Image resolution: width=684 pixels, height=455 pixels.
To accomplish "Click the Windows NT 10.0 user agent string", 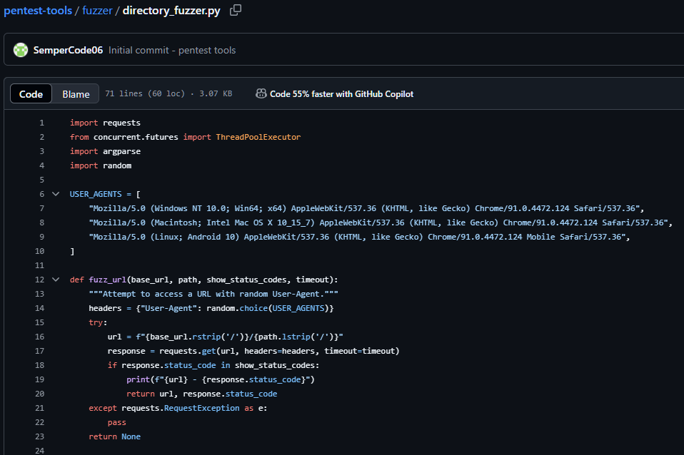I will click(x=364, y=208).
